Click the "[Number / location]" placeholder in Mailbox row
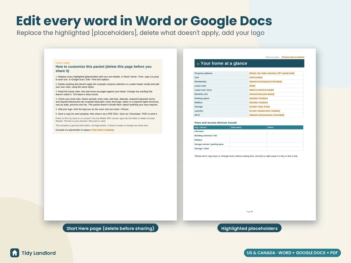Viewport: 351px width, 263px height. point(259,103)
